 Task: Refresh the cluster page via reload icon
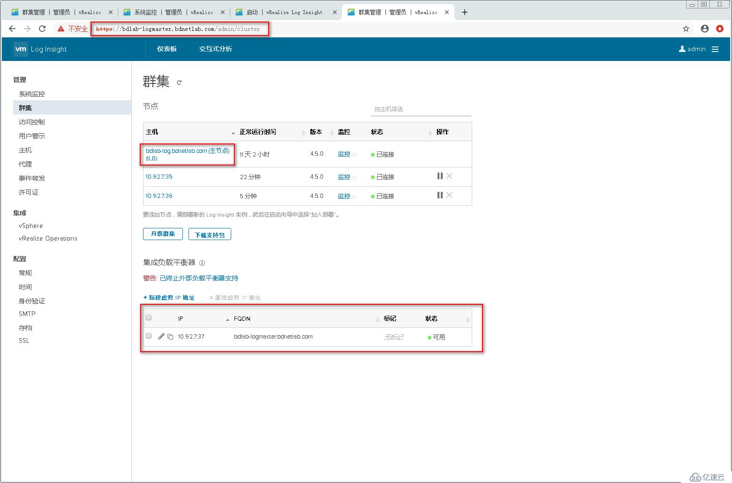pyautogui.click(x=179, y=83)
